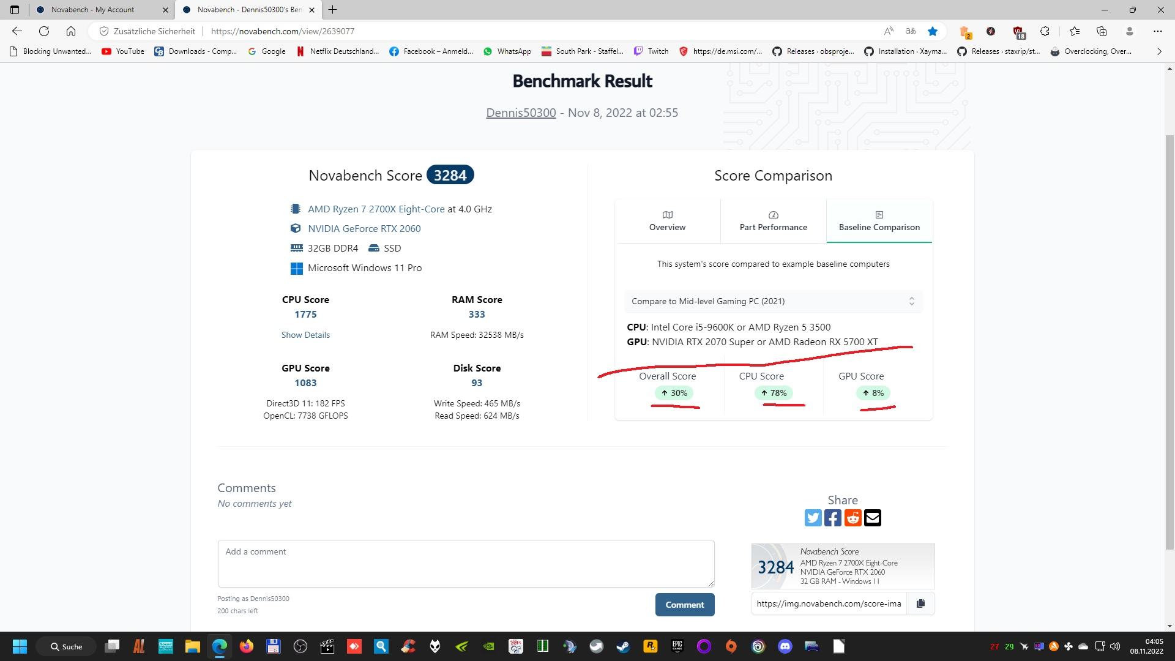Open volume control in system tray
Screen dimensions: 1175x661
(x=1115, y=646)
